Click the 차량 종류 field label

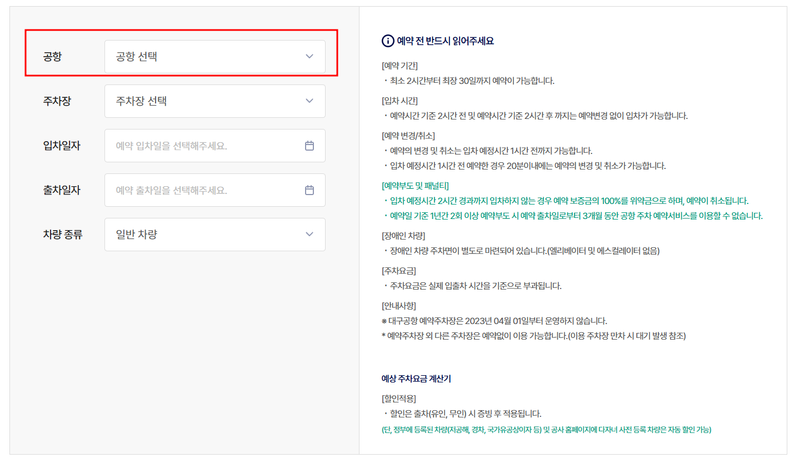coord(63,235)
